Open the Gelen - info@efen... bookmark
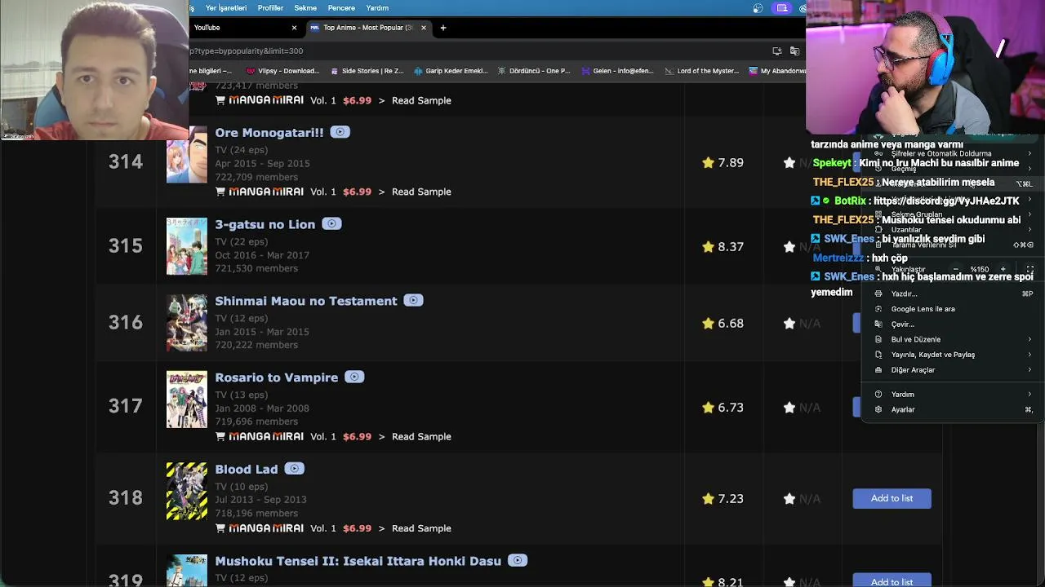Image resolution: width=1045 pixels, height=587 pixels. [x=617, y=71]
